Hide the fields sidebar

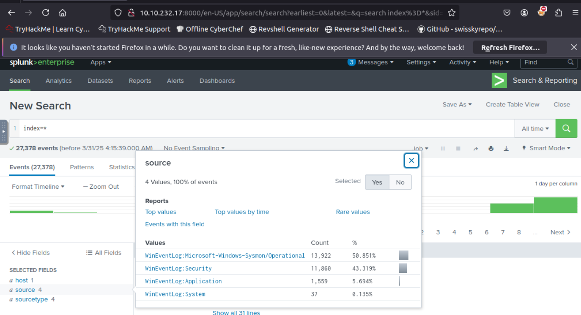click(30, 253)
